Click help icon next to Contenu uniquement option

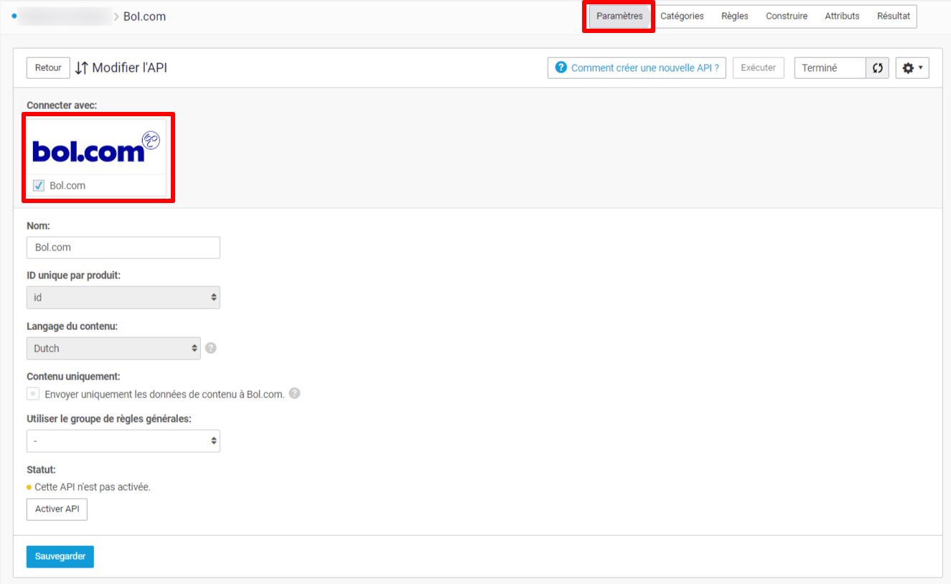click(x=294, y=393)
